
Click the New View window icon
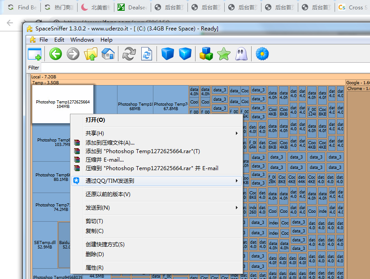35,54
